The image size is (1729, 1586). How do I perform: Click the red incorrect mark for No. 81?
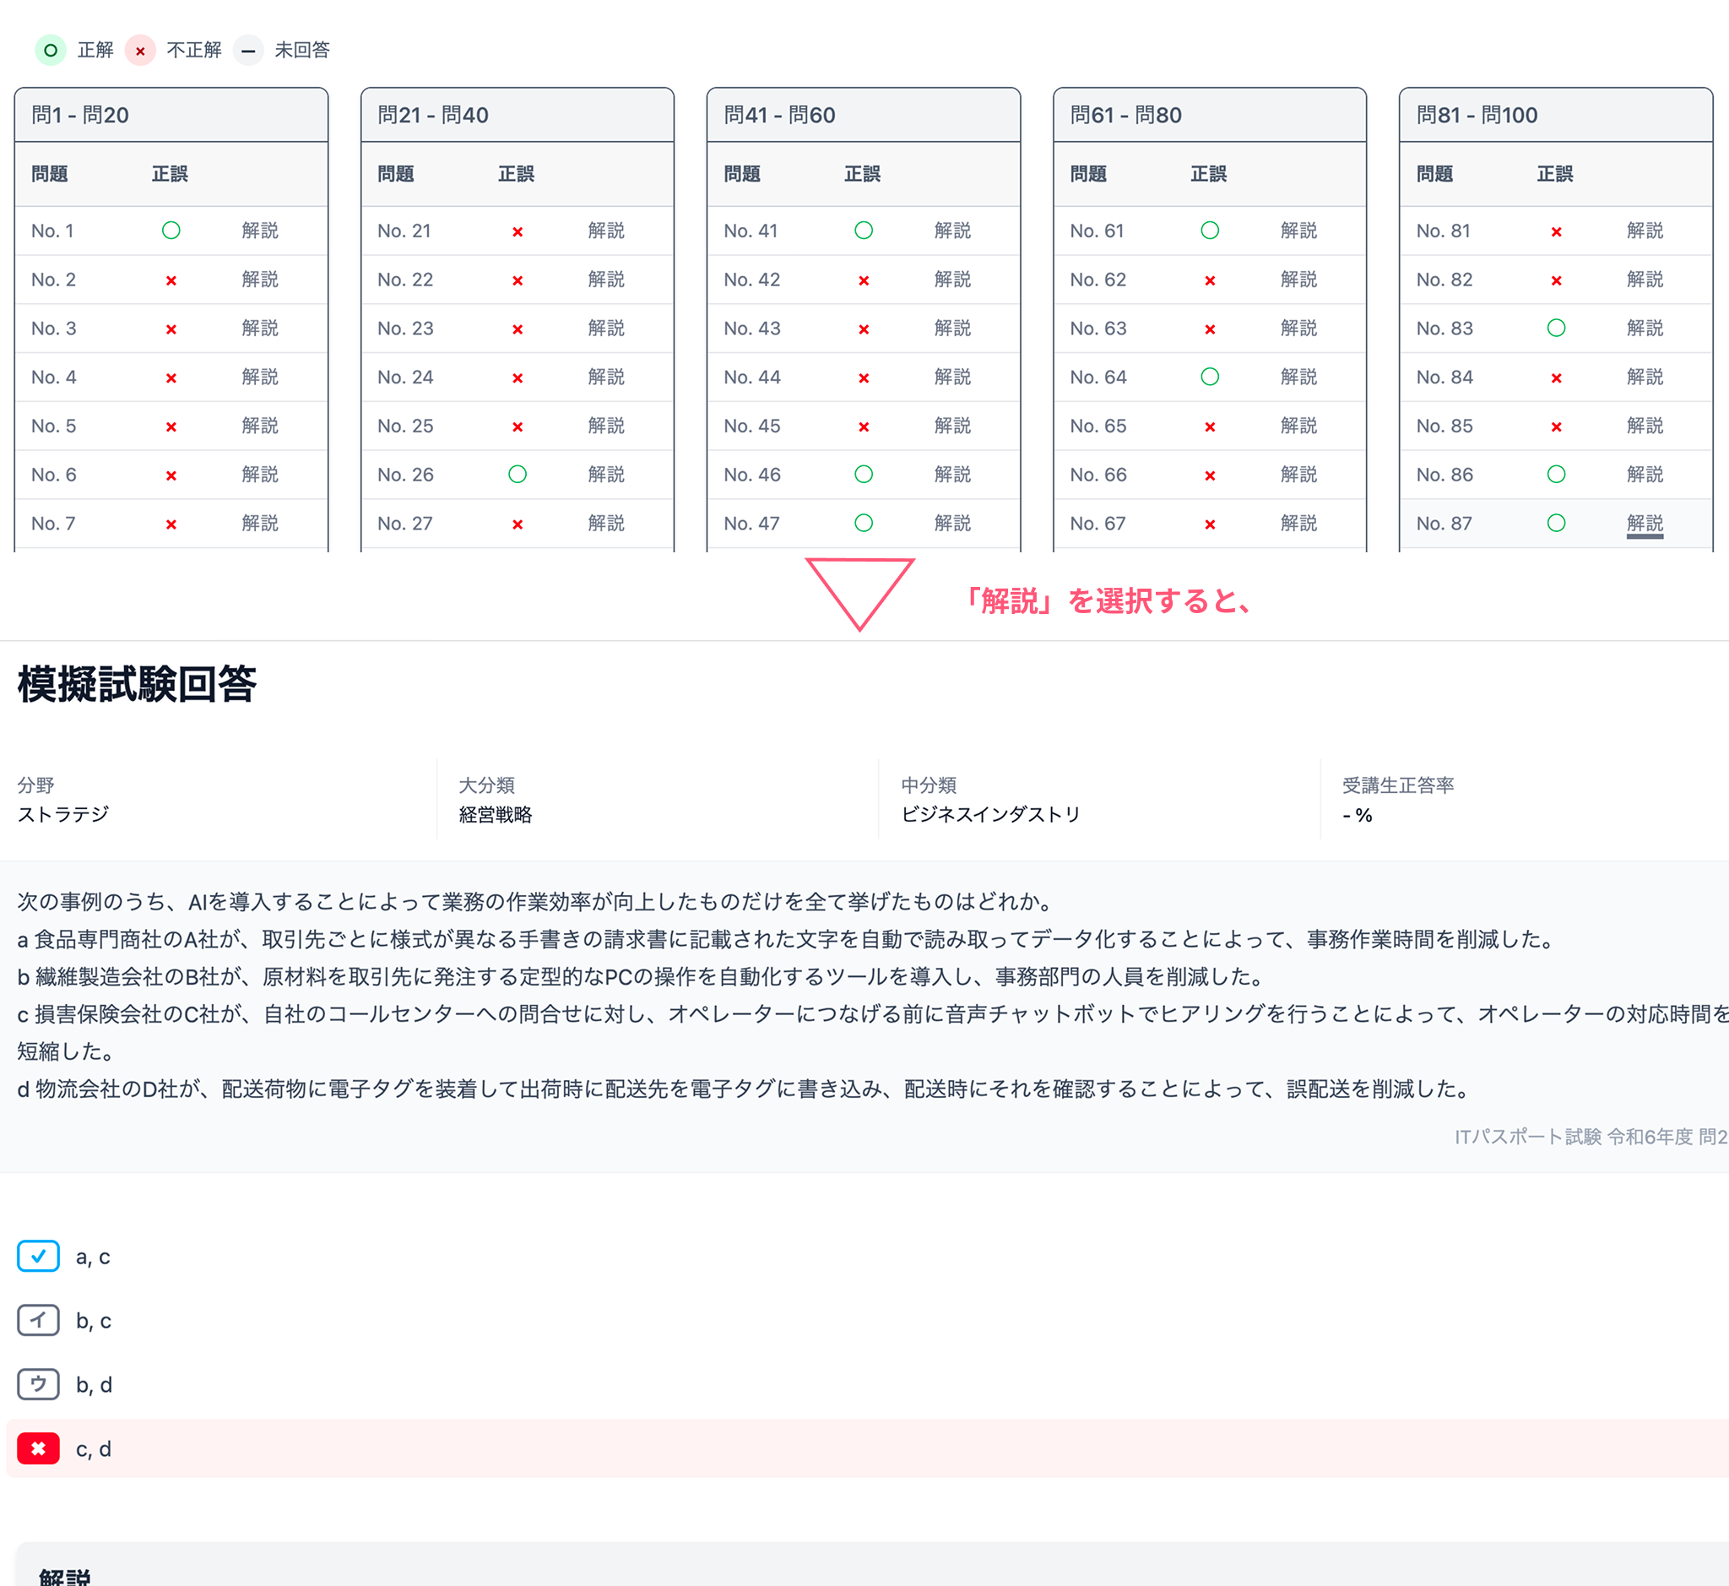pos(1556,230)
